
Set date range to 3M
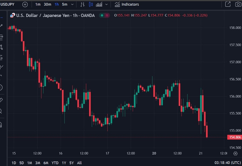click(x=38, y=163)
